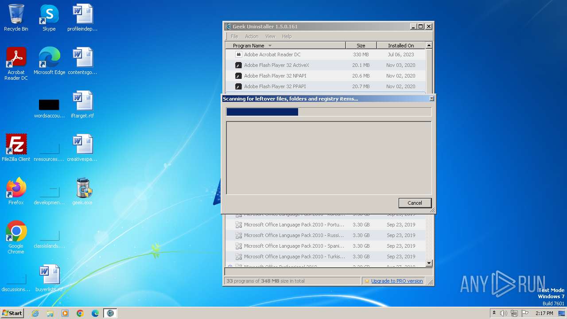Select Office Language Pack Russian row icon
Screen dimensions: 567x319
tap(238, 235)
